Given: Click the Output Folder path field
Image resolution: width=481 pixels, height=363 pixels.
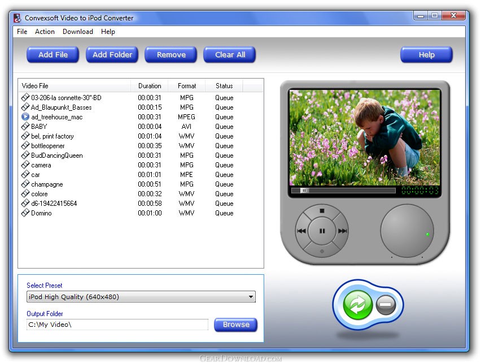Looking at the screenshot, I should pos(117,325).
